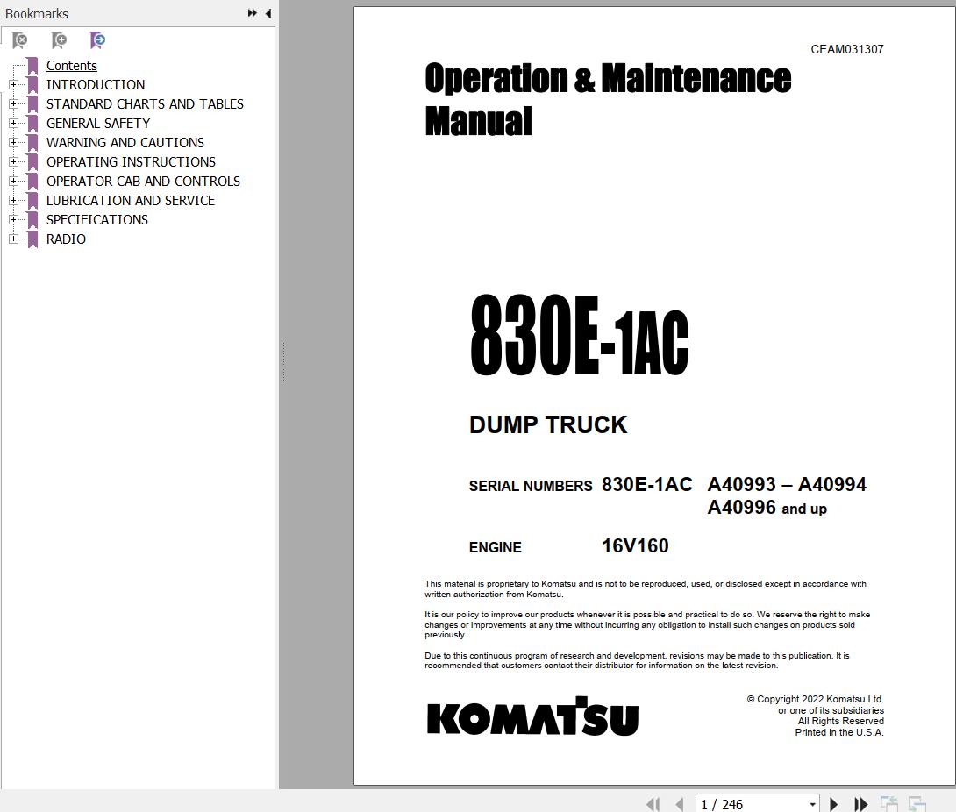Click the bookmark icon beside SPECIFICATIONS
Screen dimensions: 956x812
point(33,220)
